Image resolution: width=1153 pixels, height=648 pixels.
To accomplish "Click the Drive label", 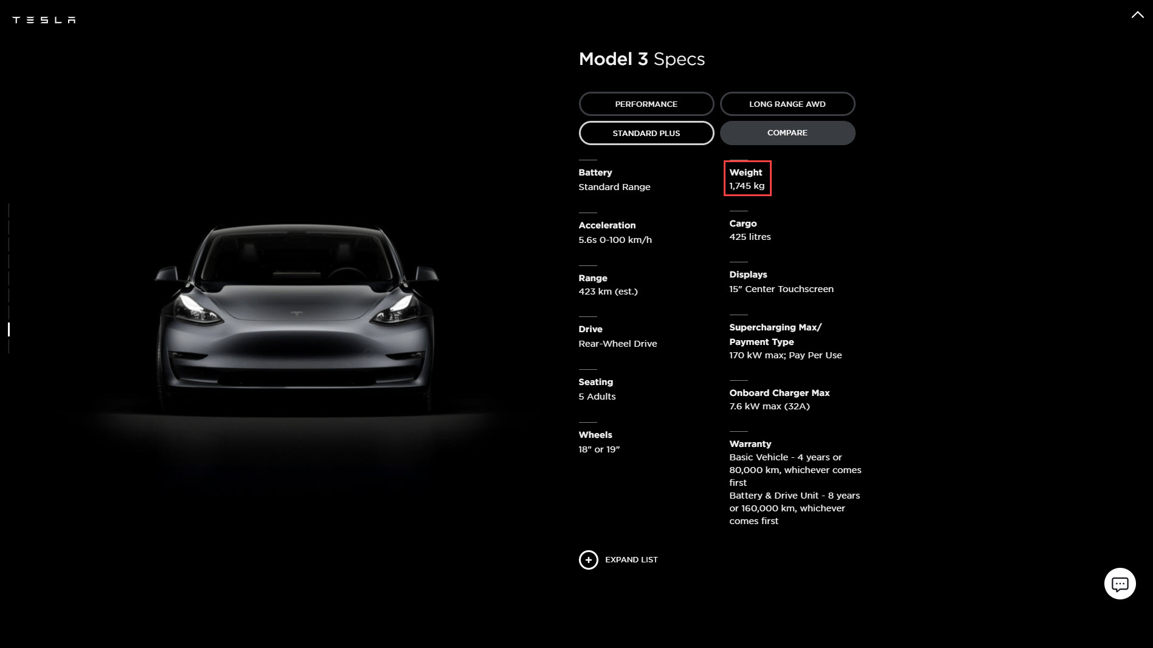I will (590, 329).
